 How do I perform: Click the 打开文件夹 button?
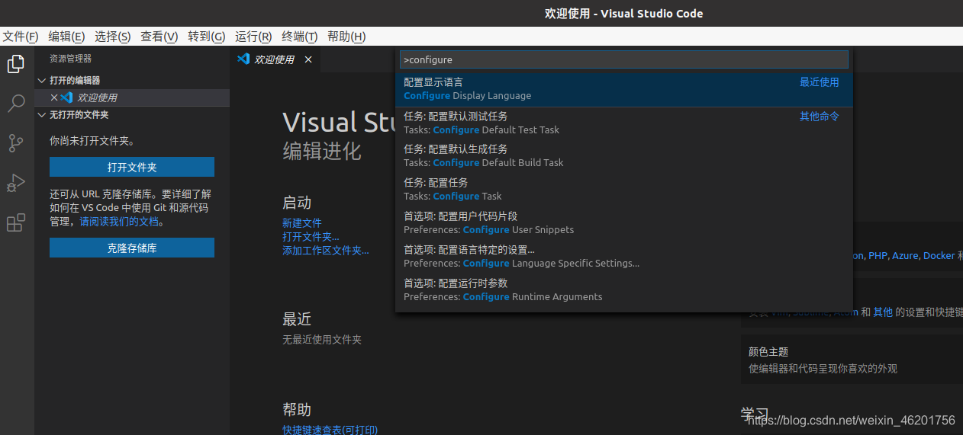click(x=132, y=168)
